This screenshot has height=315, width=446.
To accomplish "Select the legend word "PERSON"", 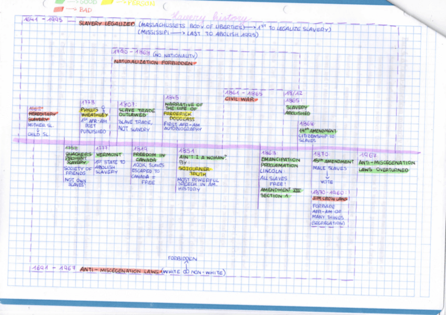I will pos(141,3).
